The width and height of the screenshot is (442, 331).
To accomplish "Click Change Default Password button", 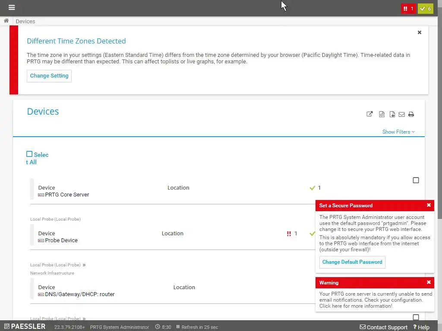I will click(352, 262).
